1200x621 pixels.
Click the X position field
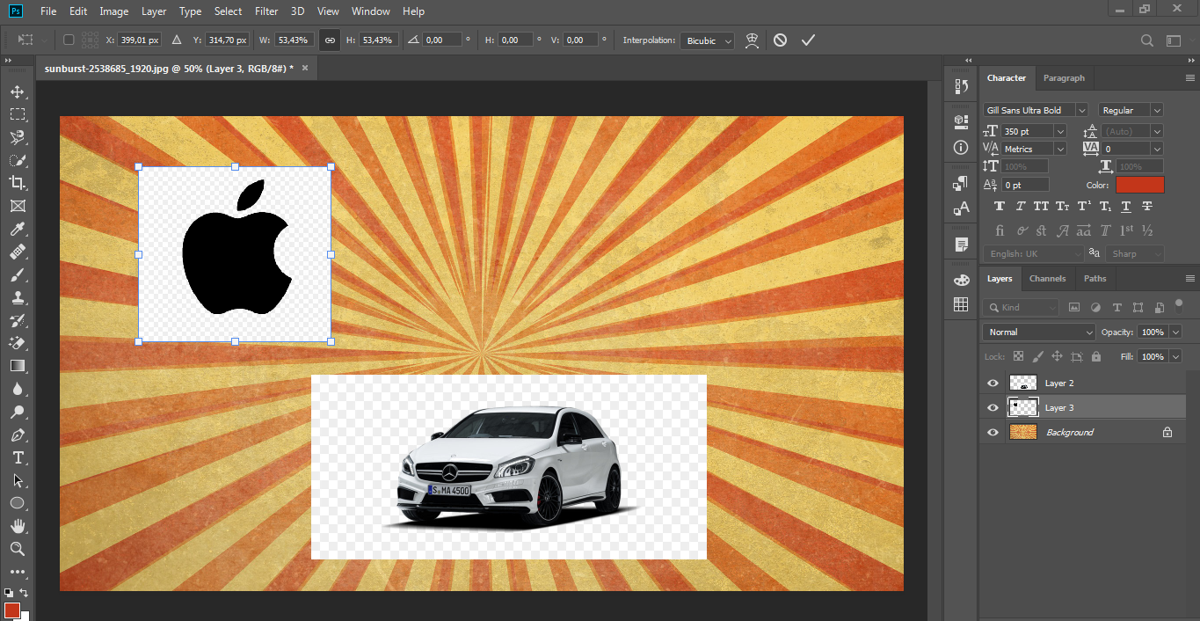tap(138, 40)
